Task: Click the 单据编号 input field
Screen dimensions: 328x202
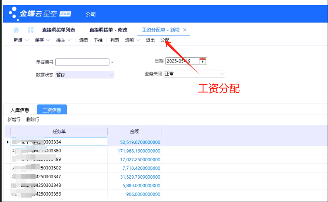Action: coord(83,62)
